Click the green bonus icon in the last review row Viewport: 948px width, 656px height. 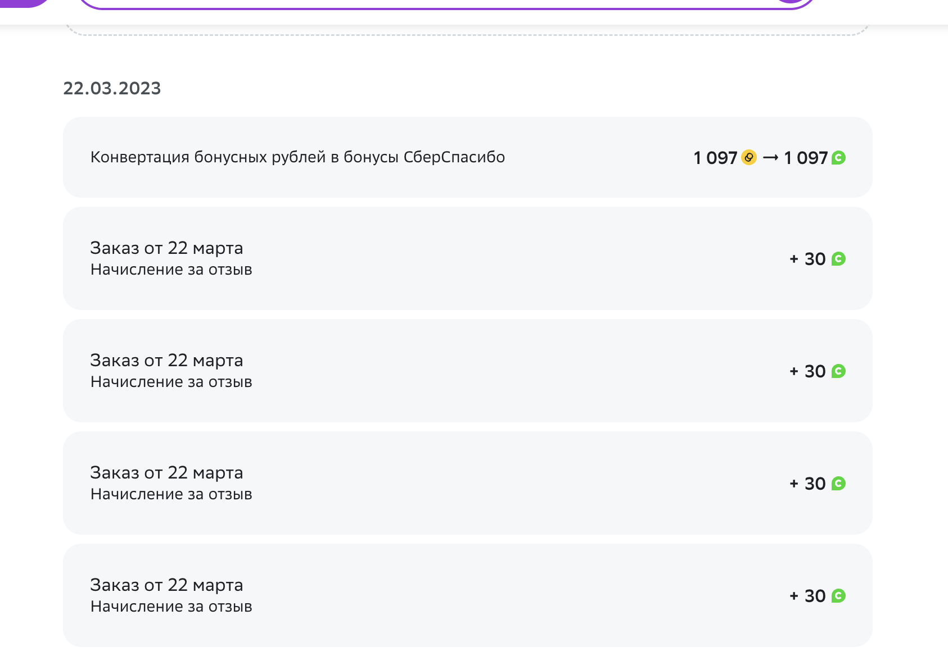pos(838,596)
